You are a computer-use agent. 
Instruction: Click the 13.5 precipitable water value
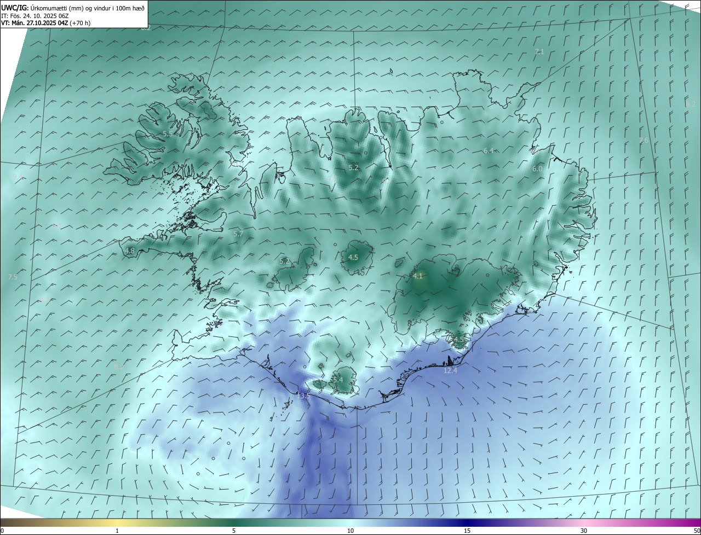(x=304, y=396)
